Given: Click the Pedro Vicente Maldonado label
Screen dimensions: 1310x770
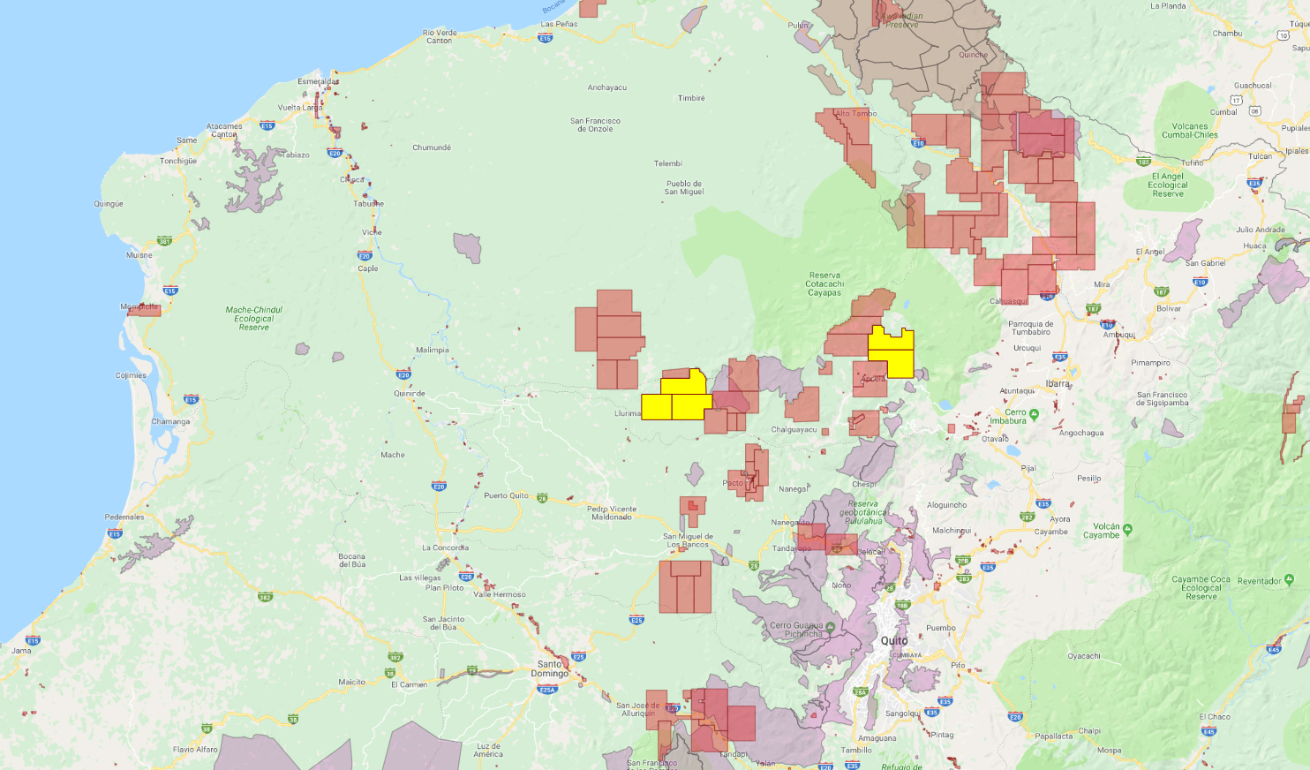Looking at the screenshot, I should (612, 513).
